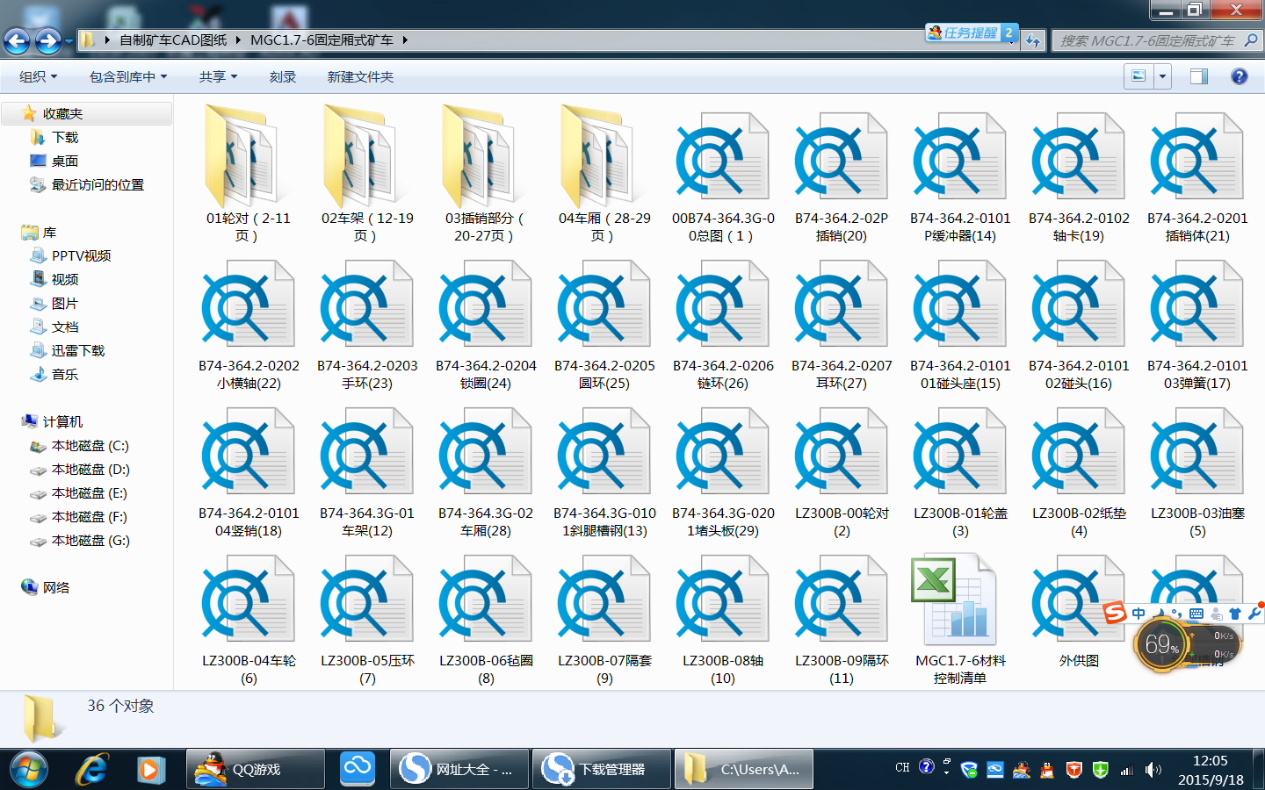
Task: Open the view options dropdown arrow
Action: coord(1162,76)
